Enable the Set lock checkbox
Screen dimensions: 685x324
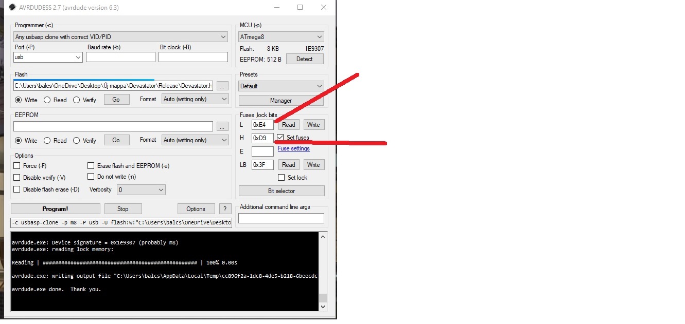281,178
